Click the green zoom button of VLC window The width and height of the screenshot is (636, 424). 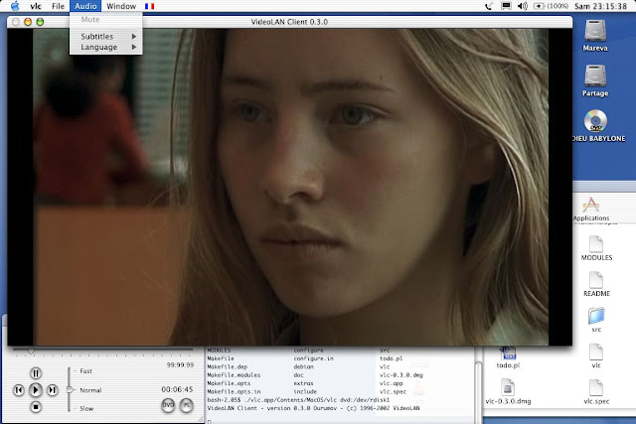(40, 22)
